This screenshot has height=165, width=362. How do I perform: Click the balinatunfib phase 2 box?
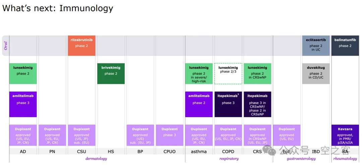pos(345,45)
